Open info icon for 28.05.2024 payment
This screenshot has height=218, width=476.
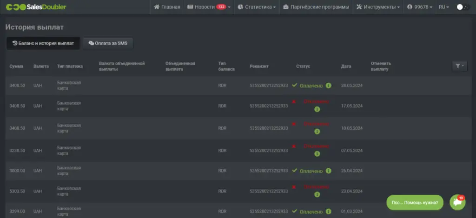tap(328, 86)
